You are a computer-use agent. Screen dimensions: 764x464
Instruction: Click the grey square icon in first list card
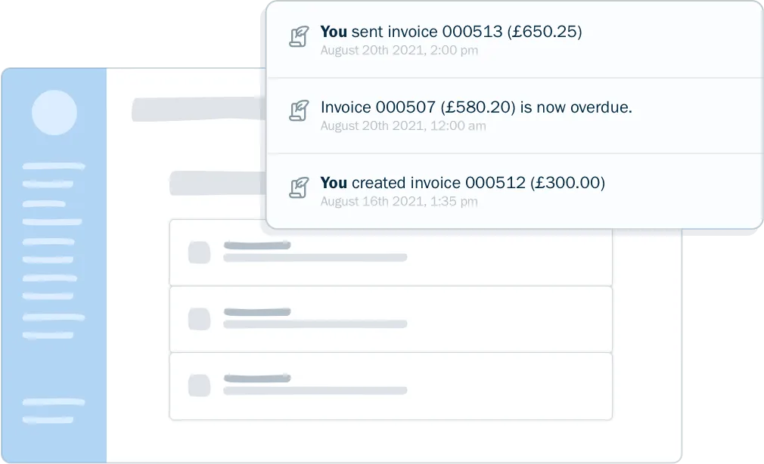(199, 252)
